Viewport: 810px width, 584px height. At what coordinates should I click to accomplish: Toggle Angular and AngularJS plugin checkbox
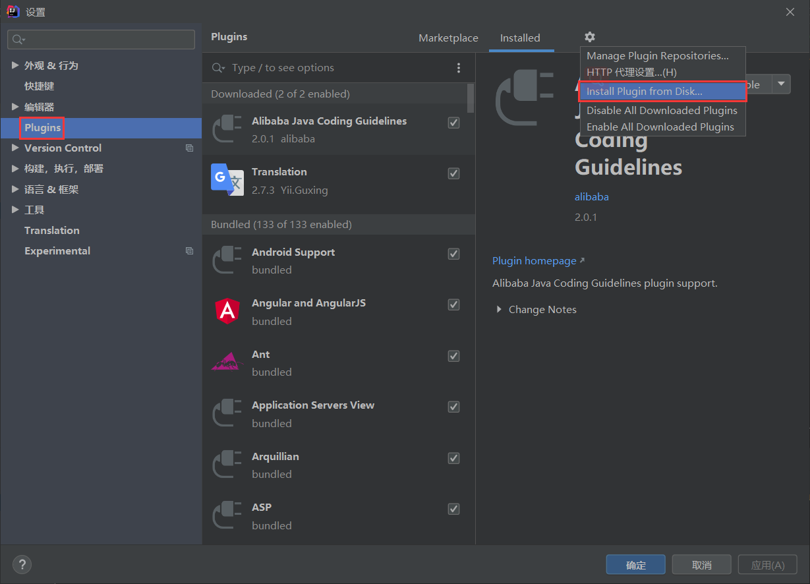point(453,305)
